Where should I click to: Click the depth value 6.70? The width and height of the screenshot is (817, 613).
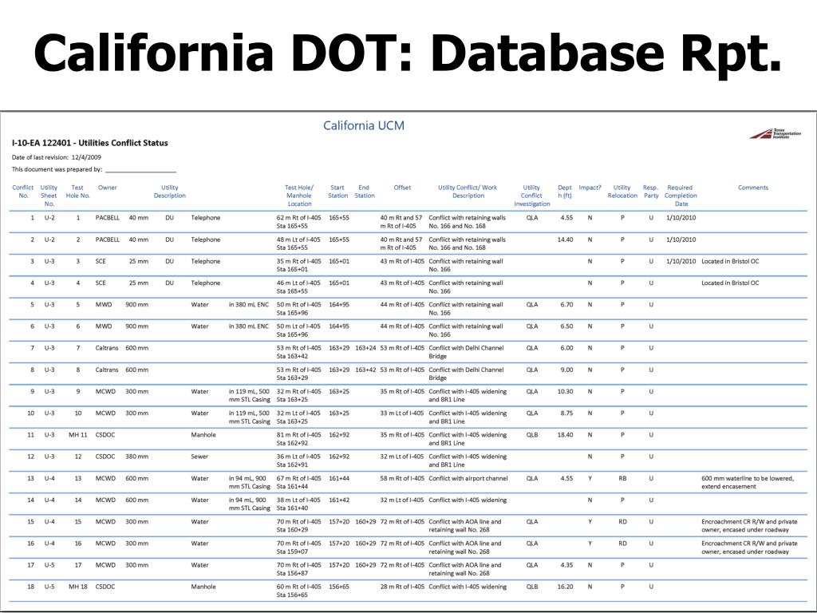click(x=566, y=305)
